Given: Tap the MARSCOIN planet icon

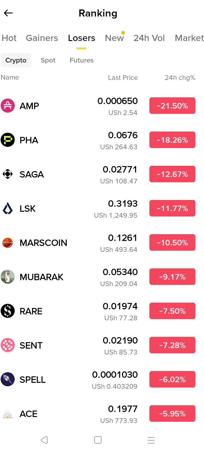Looking at the screenshot, I should click(8, 242).
